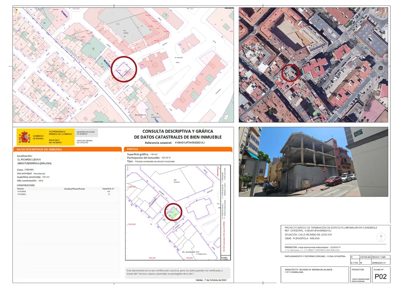Click the address 'CL RICARDO LEON 6'
The image size is (406, 287).
click(29, 160)
